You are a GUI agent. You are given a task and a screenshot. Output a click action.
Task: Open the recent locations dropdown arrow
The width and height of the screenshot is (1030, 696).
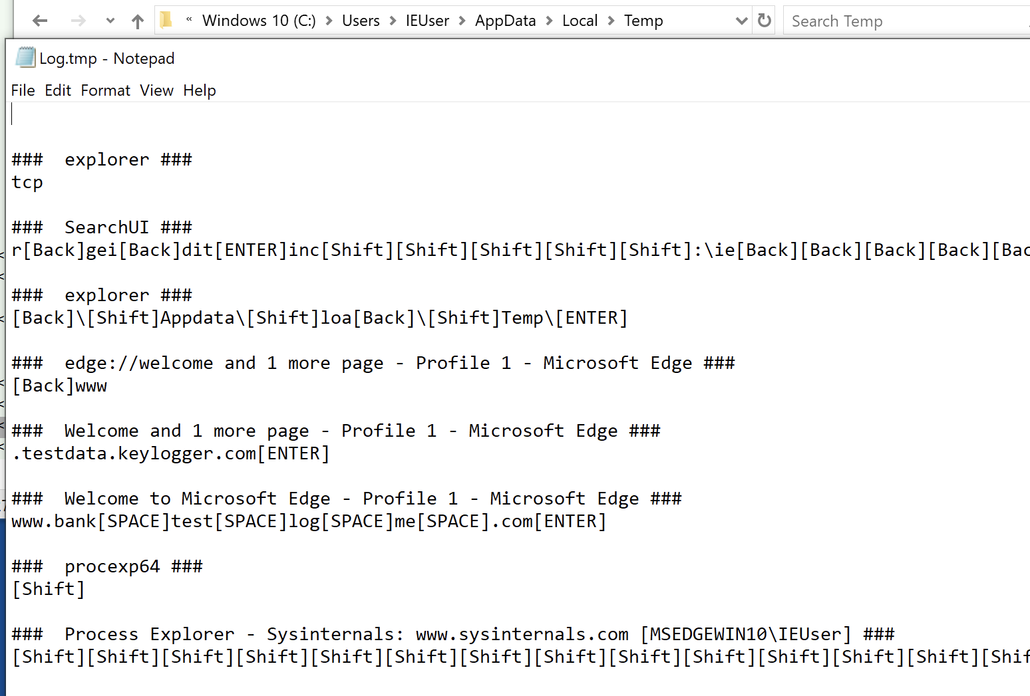coord(110,21)
